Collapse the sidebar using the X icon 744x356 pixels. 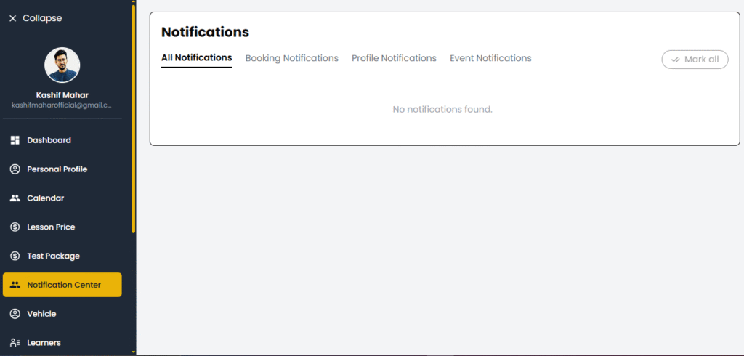click(12, 18)
